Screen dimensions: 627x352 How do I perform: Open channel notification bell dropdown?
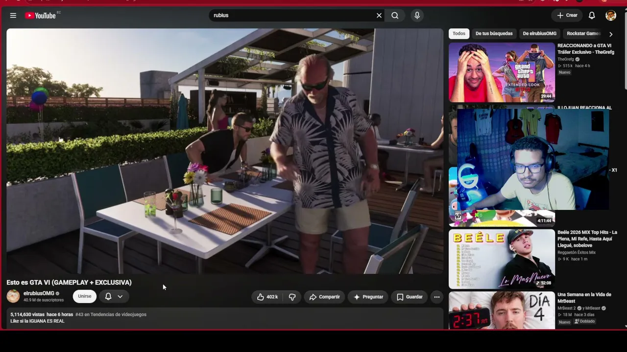114,296
